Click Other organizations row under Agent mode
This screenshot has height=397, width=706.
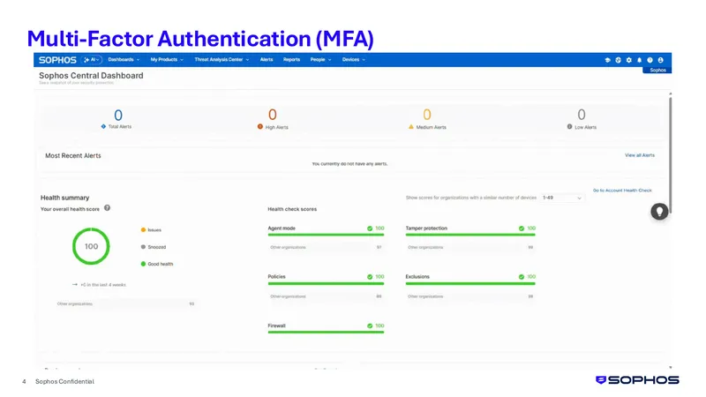[326, 247]
